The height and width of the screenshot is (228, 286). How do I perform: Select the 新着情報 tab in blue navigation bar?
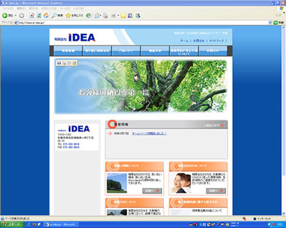68,51
